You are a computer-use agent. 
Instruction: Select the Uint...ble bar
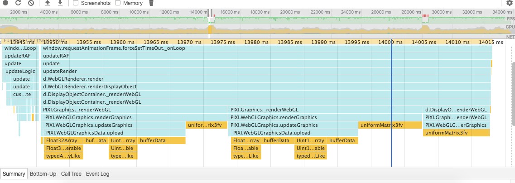[123, 148]
